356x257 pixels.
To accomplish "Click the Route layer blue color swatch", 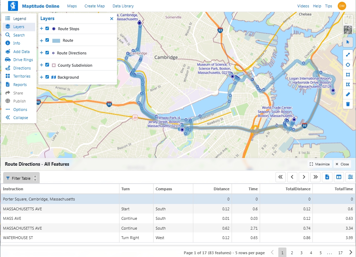I will pyautogui.click(x=56, y=41).
